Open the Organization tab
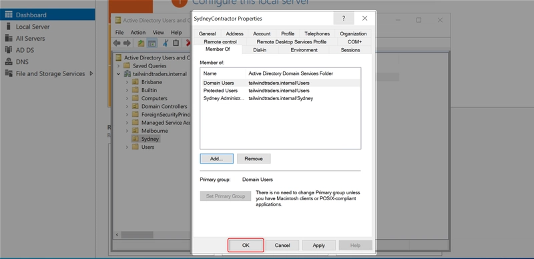This screenshot has height=259, width=534. [353, 34]
